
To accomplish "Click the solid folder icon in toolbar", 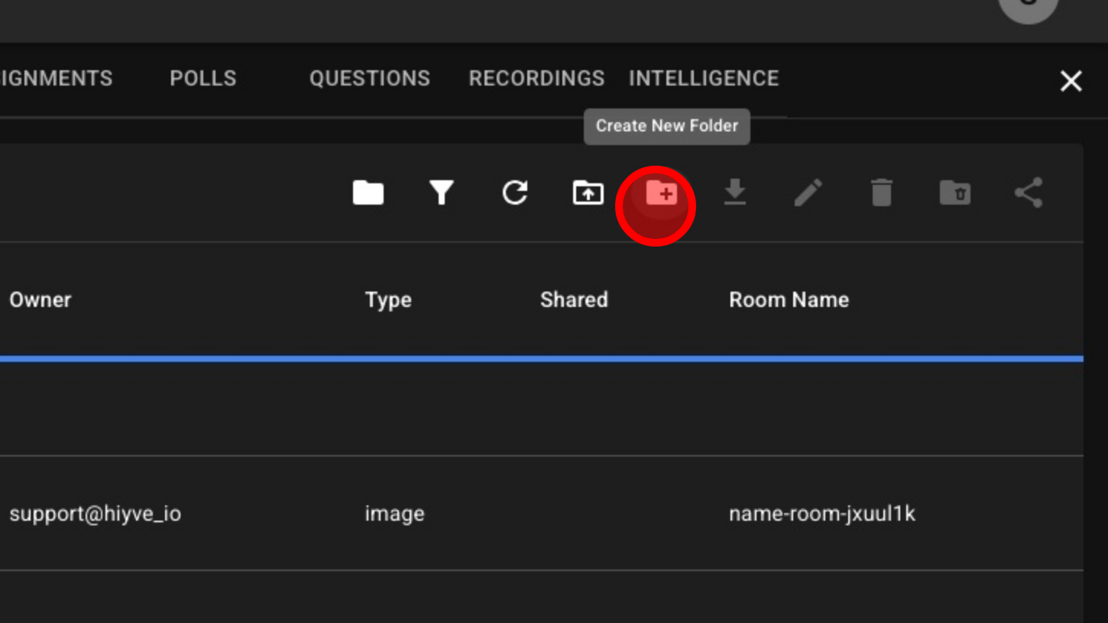I will coord(368,192).
